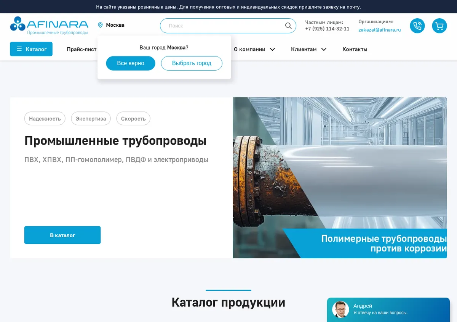Click the phone number +7 (925) 114-32-11

click(327, 29)
